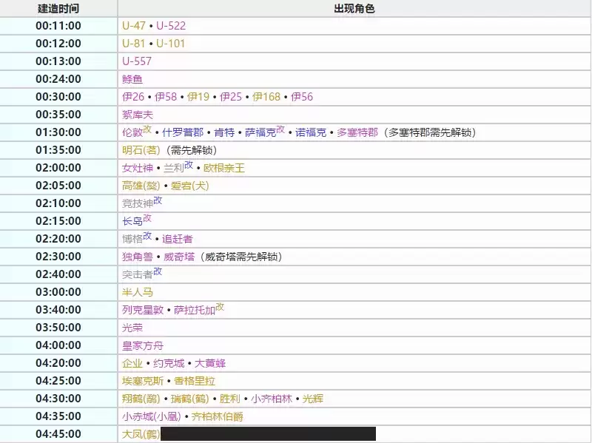Viewport: 592px width, 443px height.
Task: Open the 香格里拉 link
Action: [195, 382]
